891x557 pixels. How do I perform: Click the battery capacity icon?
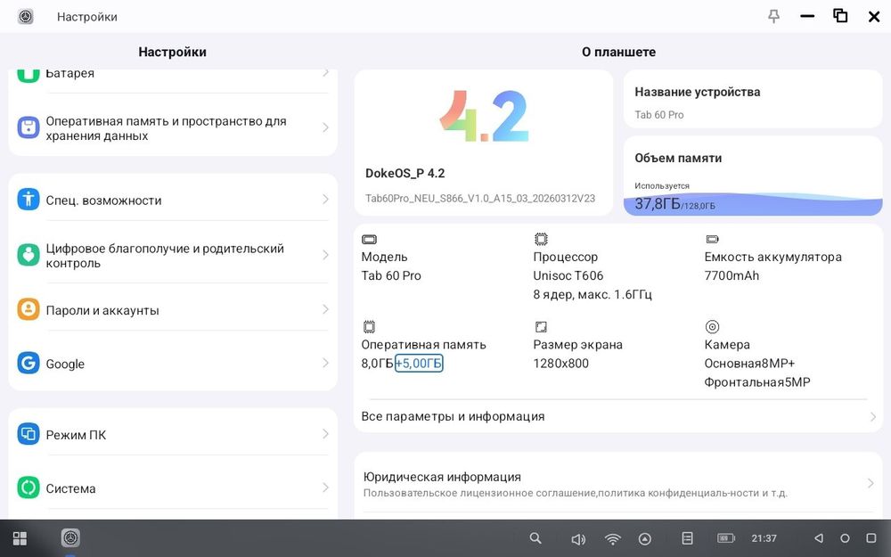pos(712,239)
